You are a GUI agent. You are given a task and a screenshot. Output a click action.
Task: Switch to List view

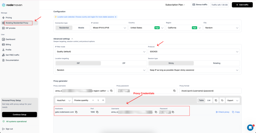click(209, 100)
